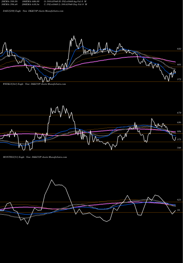The image size is (183, 263).
Task: Click the 636 price level on weekly chart
Action: (179, 122)
